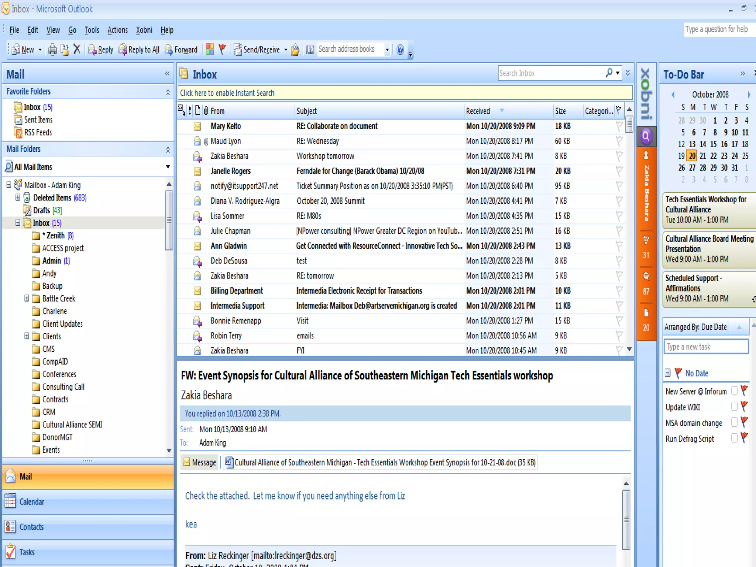Screen dimensions: 756x567
Task: Open the Address Book icon
Action: point(310,49)
